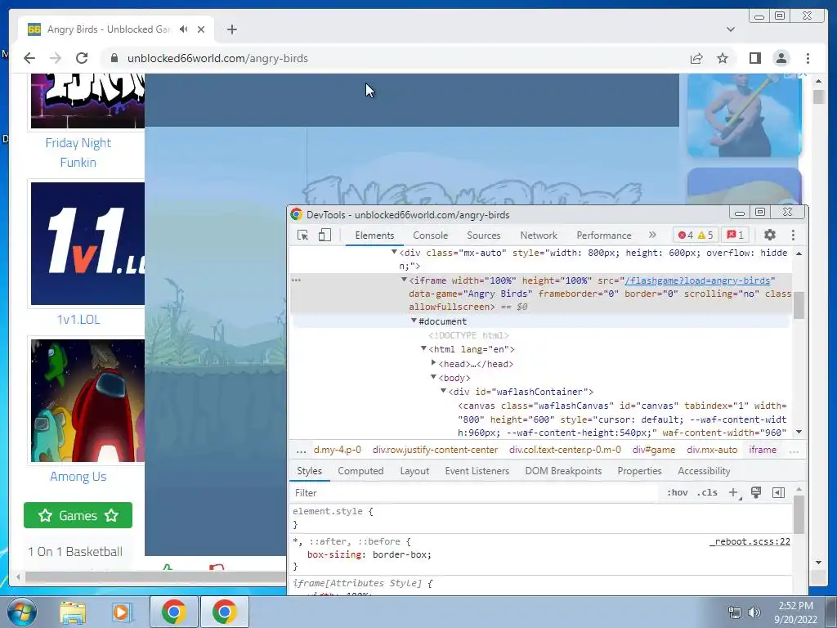View site info via the padlock icon
837x628 pixels.
(114, 58)
